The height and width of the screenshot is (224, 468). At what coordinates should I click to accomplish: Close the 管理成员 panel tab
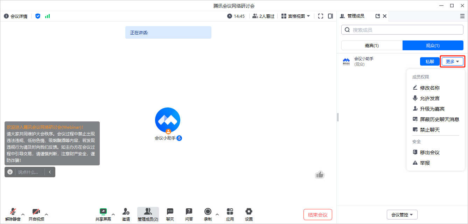385,16
